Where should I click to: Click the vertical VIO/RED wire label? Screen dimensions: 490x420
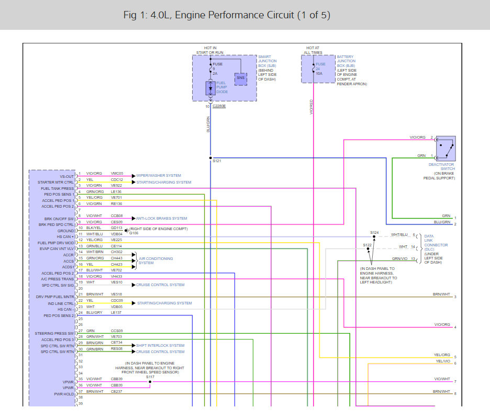point(311,107)
